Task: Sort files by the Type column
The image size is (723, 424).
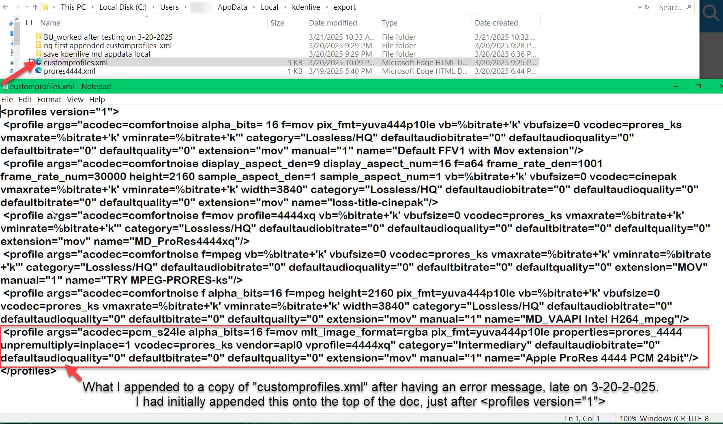Action: click(390, 23)
